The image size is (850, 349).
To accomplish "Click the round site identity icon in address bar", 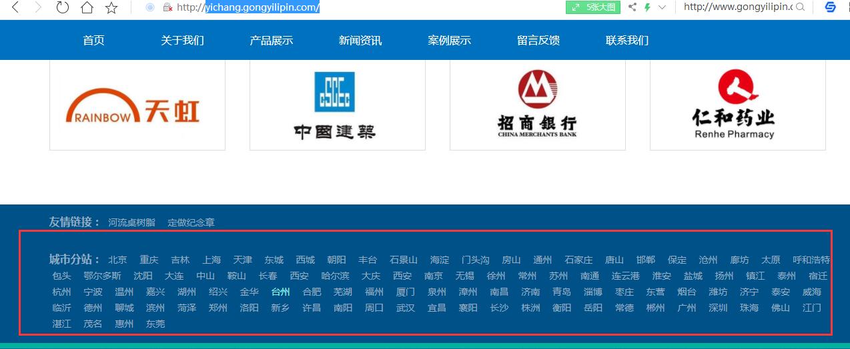I will click(x=150, y=7).
